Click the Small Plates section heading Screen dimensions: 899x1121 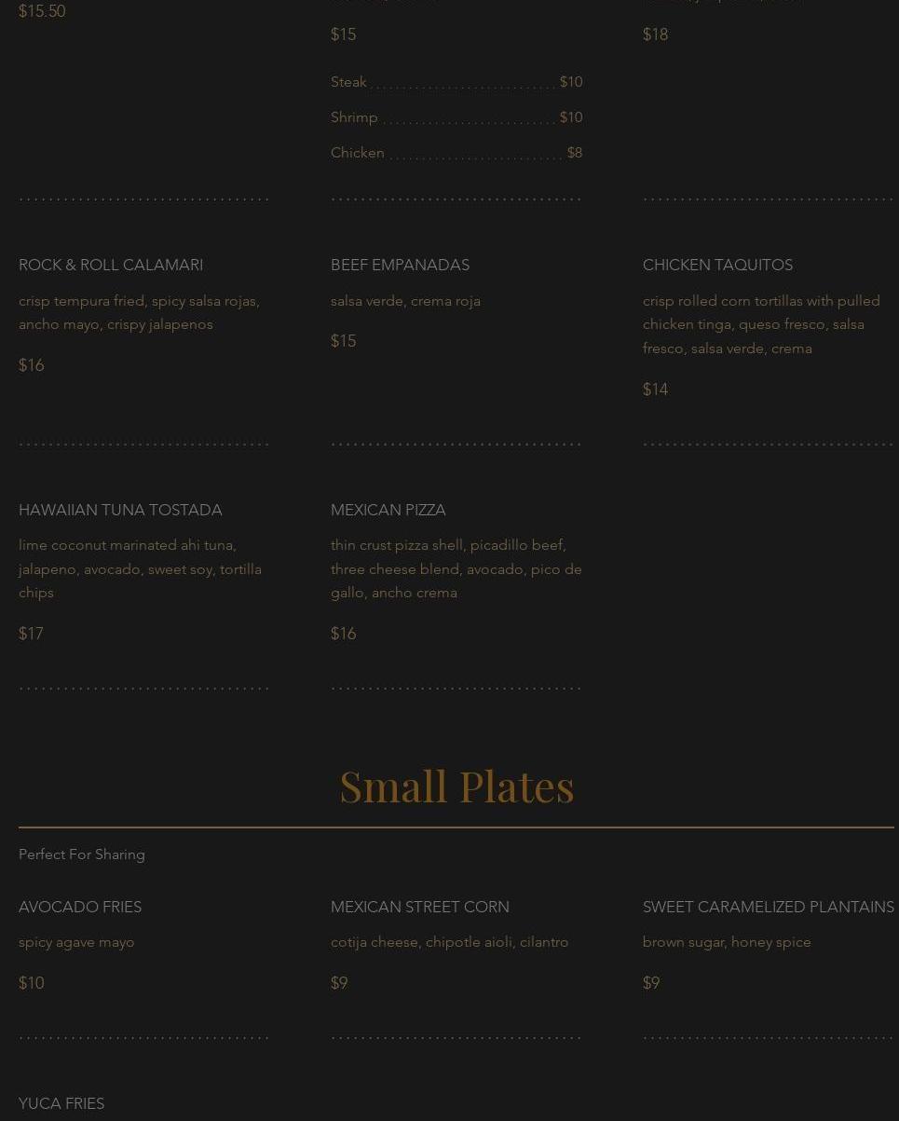point(456,786)
